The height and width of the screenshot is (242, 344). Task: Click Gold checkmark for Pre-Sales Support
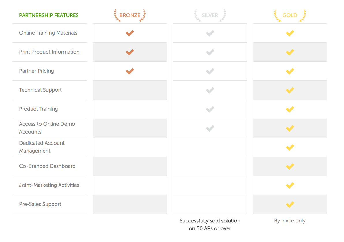click(x=290, y=205)
